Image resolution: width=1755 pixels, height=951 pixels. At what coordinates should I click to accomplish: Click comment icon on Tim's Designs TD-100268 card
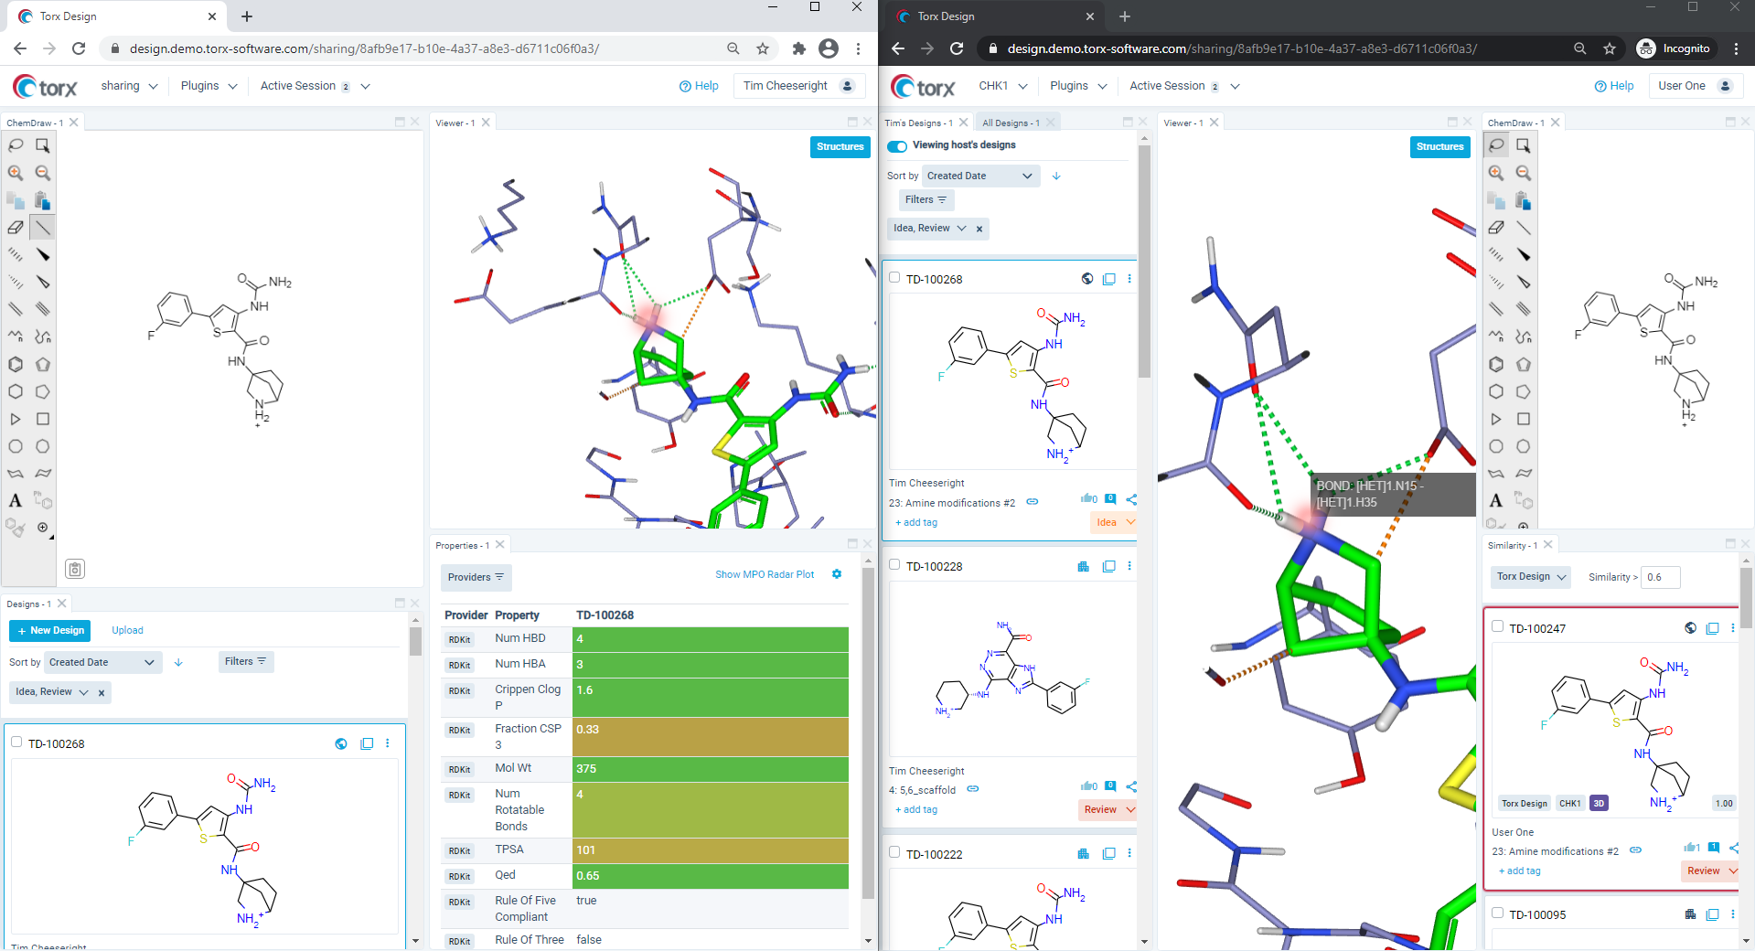1110,498
